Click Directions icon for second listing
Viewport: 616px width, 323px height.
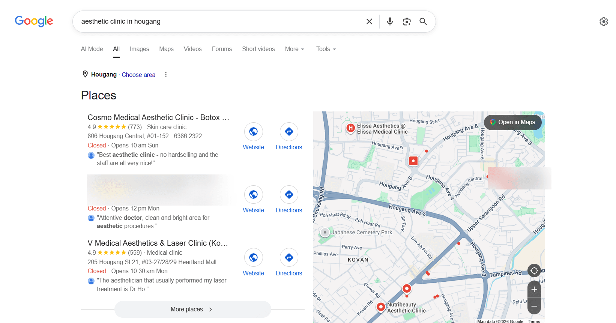tap(289, 195)
